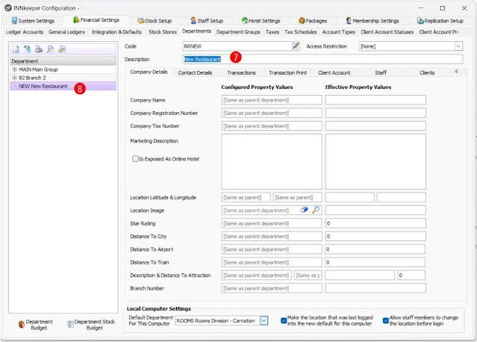Screen dimensions: 477x342
Task: Open the Staff Setup tab
Action: 207,21
